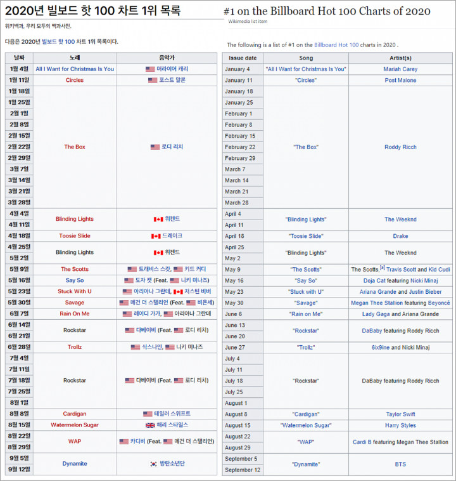Viewport: 456px width, 481px height.
Task: Click the Canadian flag before 저스틴 비버
Action: (178, 291)
